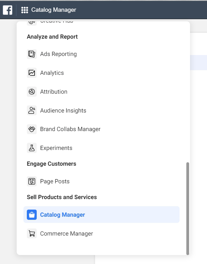Click the Facebook logo icon
The image size is (207, 264).
click(x=8, y=10)
